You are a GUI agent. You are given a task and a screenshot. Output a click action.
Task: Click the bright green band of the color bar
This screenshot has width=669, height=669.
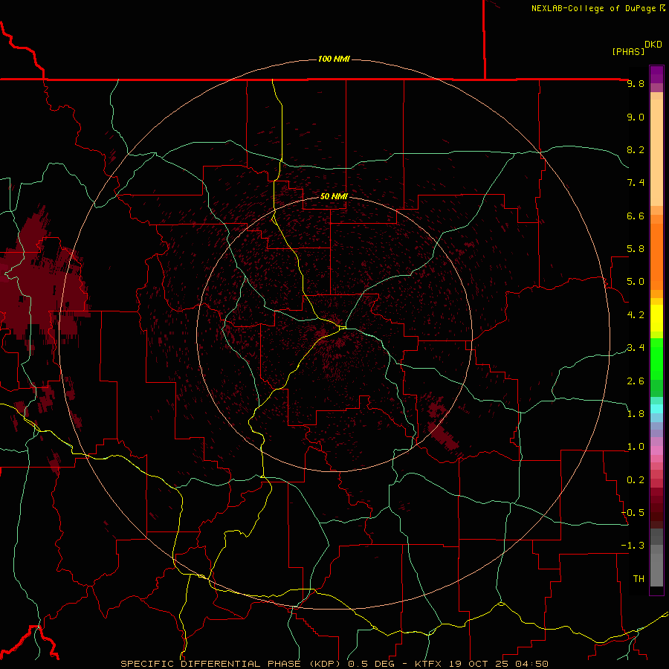(x=656, y=358)
